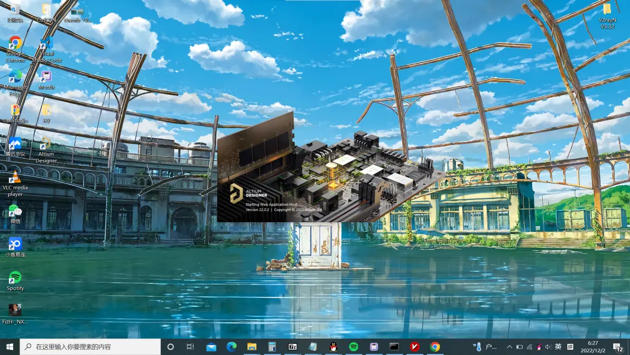Select the FizH-_NX... image file on desktop
Image resolution: width=630 pixels, height=355 pixels.
(15, 314)
